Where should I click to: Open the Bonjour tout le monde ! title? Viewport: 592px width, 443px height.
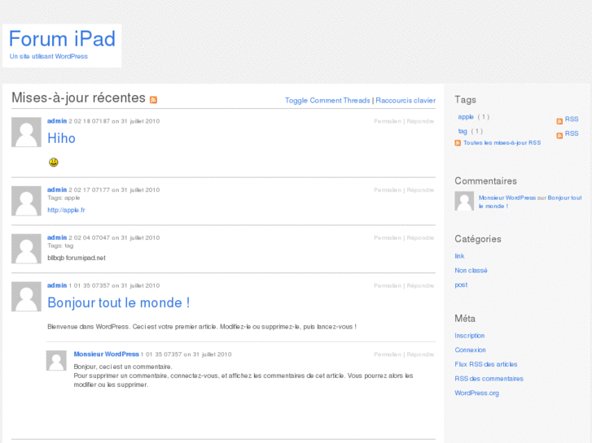click(x=119, y=302)
